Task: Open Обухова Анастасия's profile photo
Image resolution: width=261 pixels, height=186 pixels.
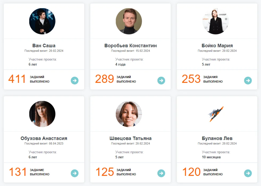Action: click(42, 114)
